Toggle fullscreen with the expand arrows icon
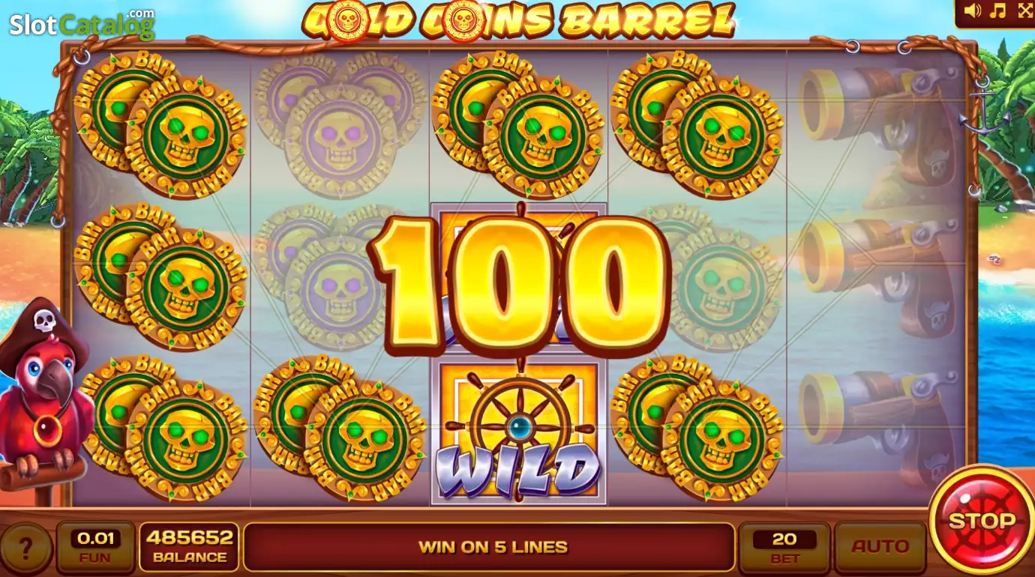1035x577 pixels. coord(1024,10)
